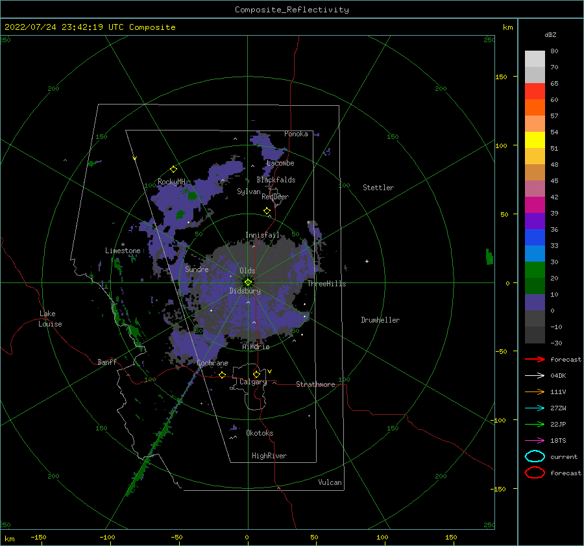Click the Drumheller city label

pyautogui.click(x=380, y=320)
